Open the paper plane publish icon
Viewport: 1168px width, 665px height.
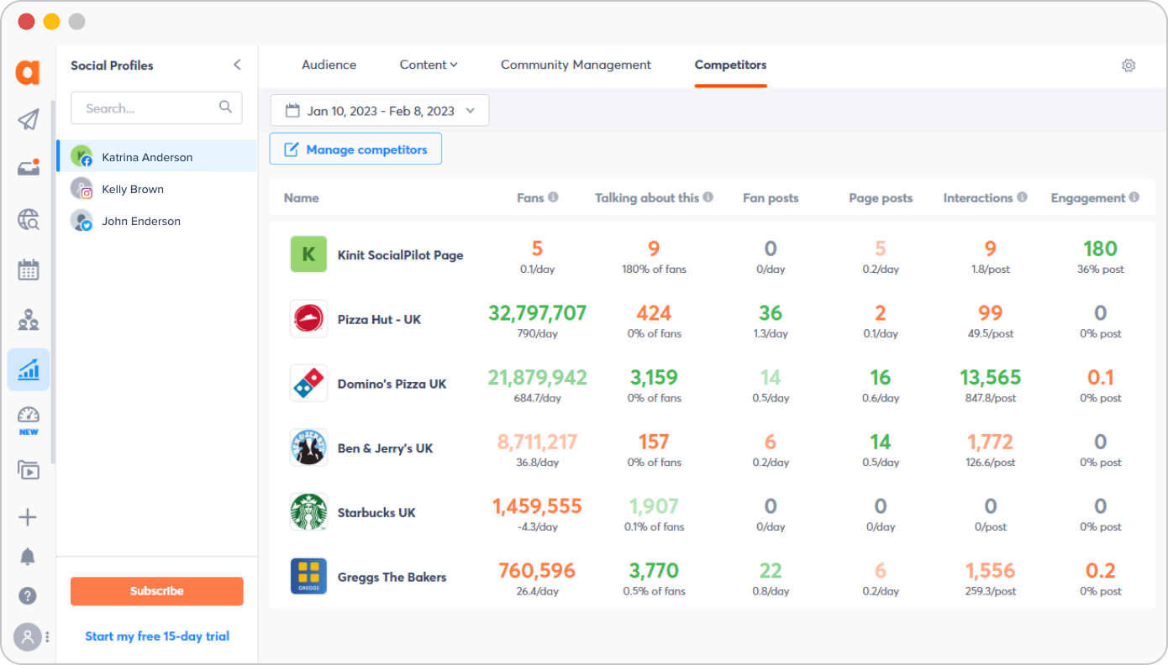(x=29, y=120)
